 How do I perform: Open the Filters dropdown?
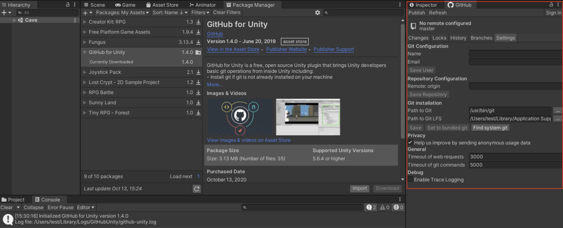click(x=200, y=13)
